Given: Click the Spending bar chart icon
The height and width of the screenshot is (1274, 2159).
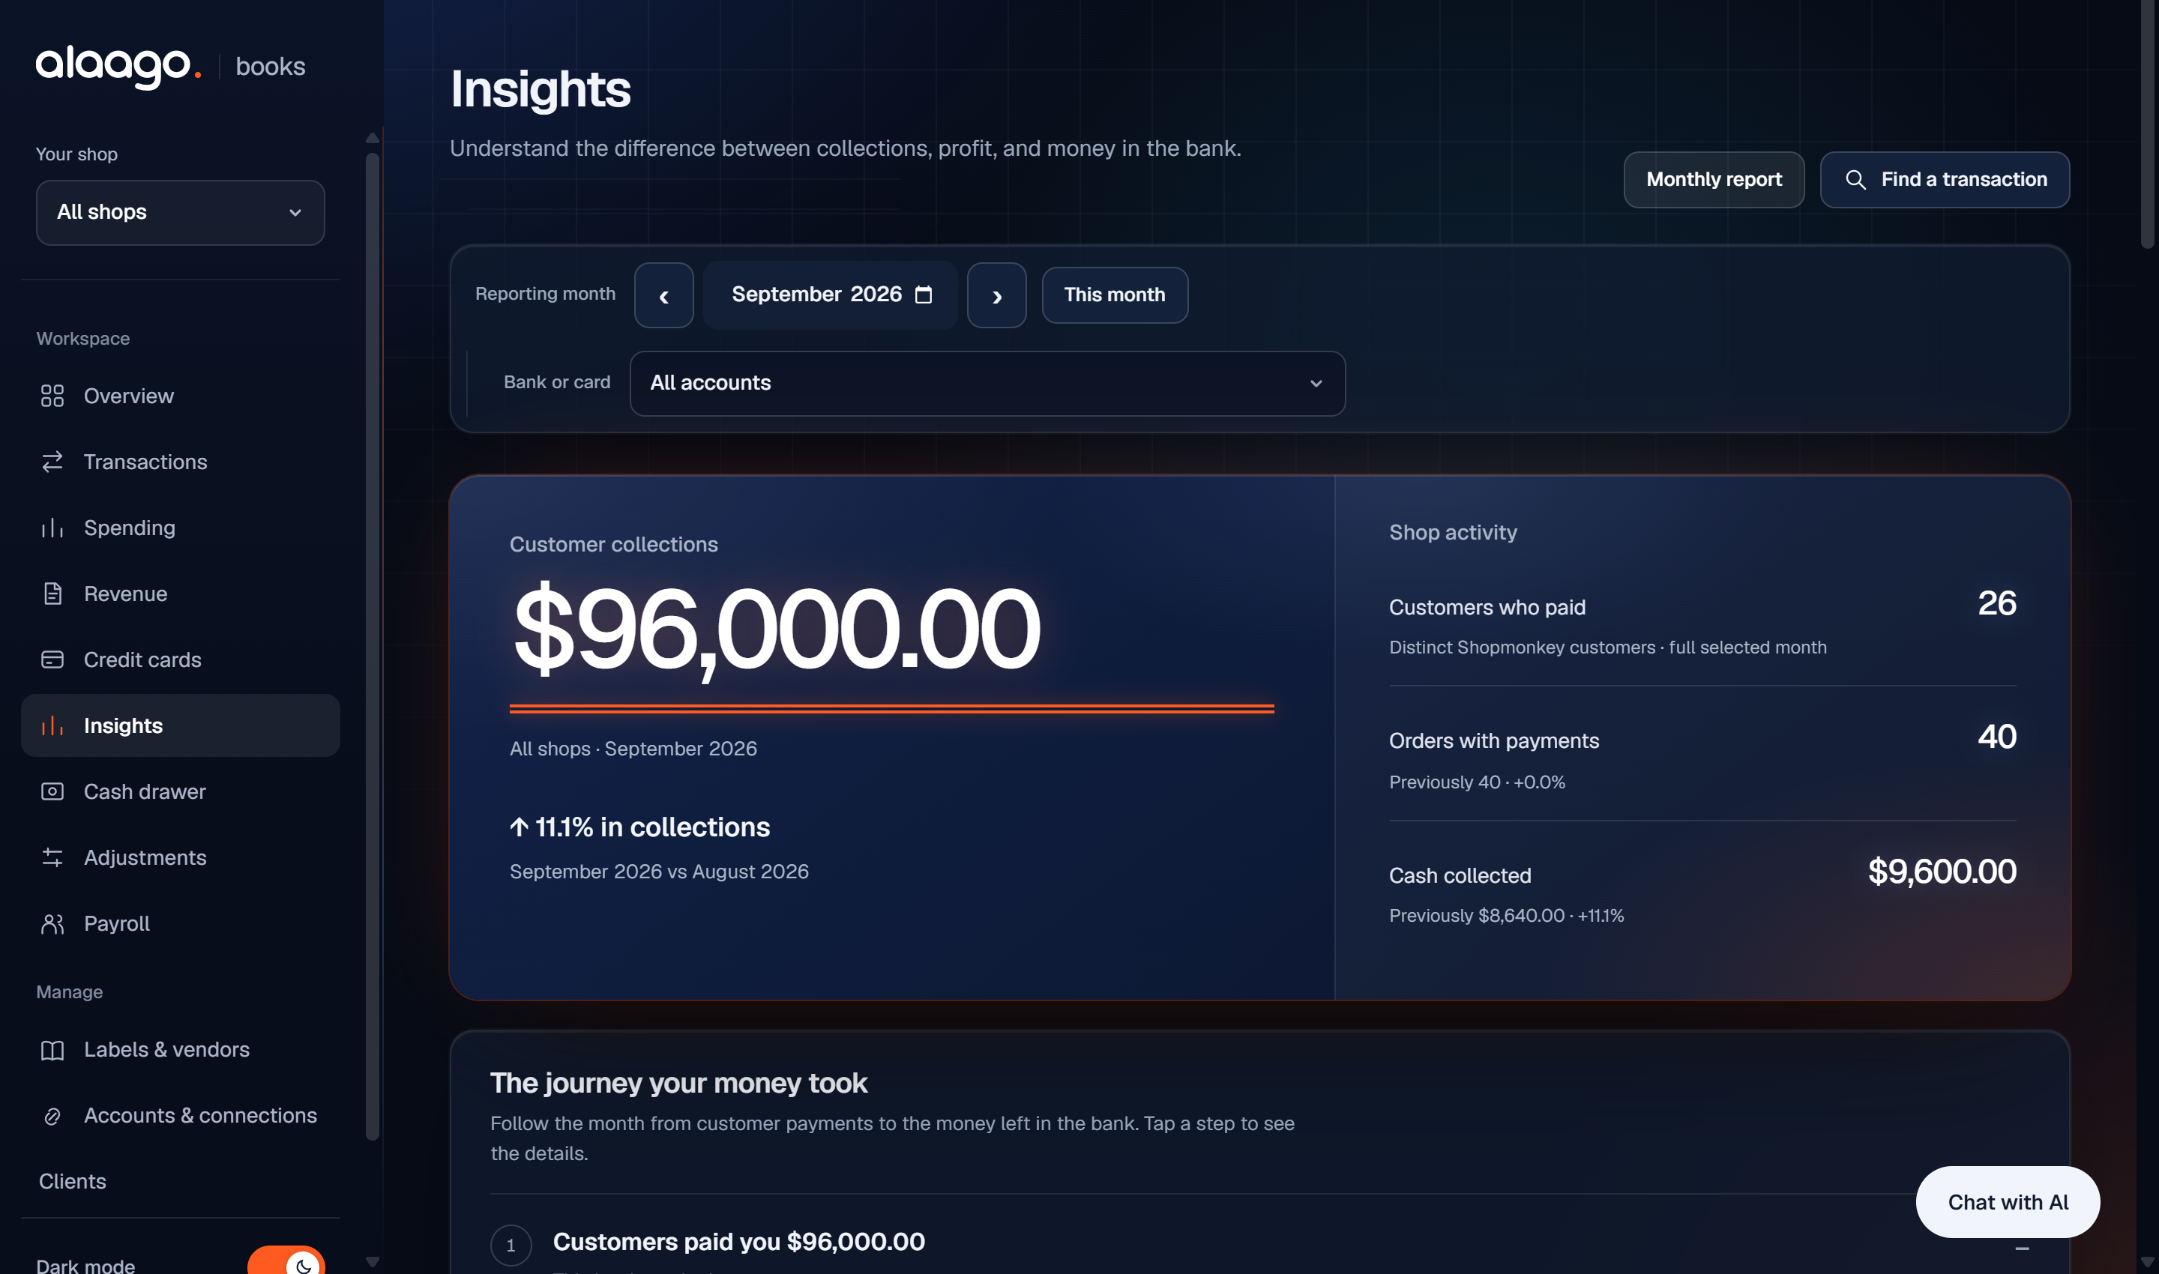Looking at the screenshot, I should click(x=52, y=528).
